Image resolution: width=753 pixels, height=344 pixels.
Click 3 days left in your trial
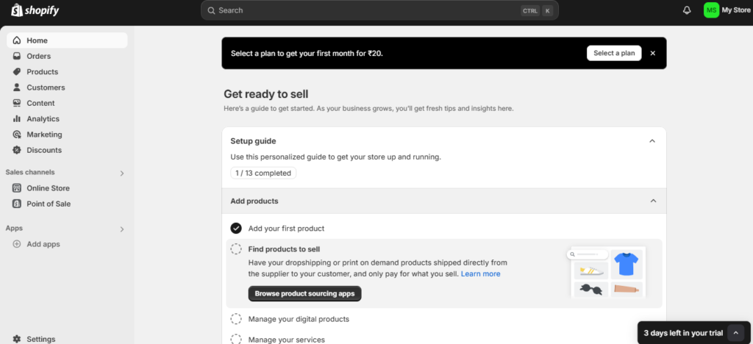click(x=683, y=333)
